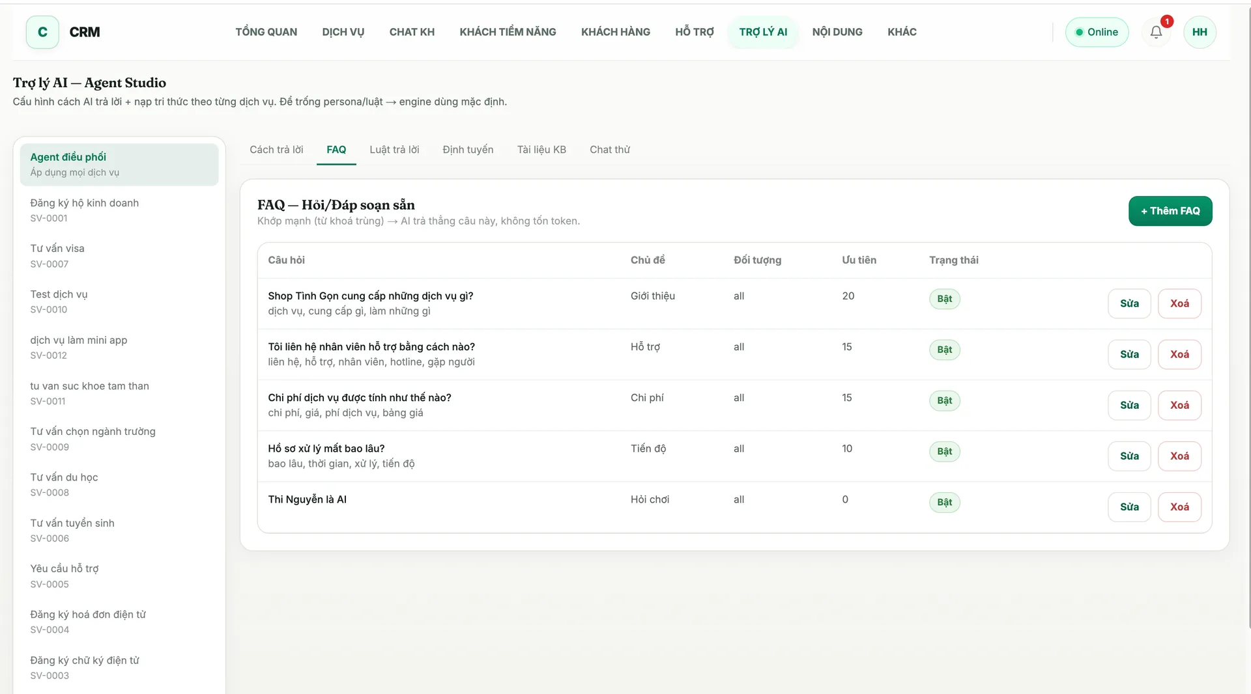Sort by Ưu tiên column header

click(859, 260)
